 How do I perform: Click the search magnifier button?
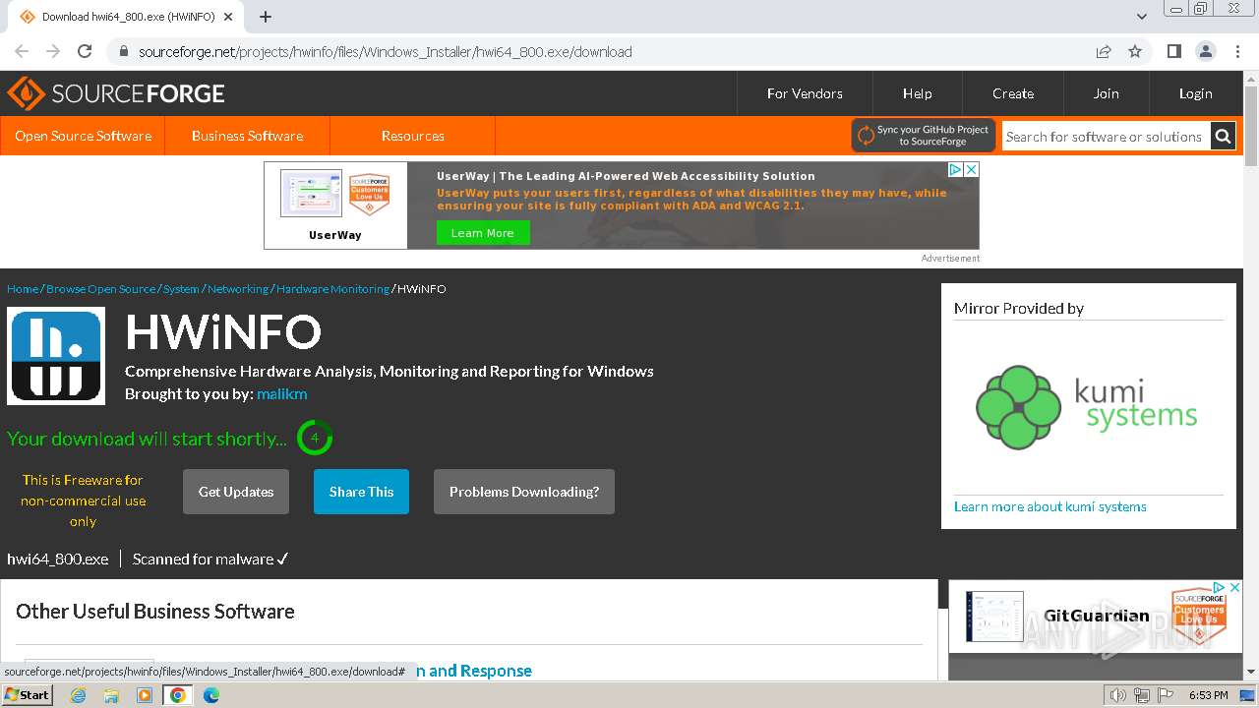click(x=1223, y=137)
